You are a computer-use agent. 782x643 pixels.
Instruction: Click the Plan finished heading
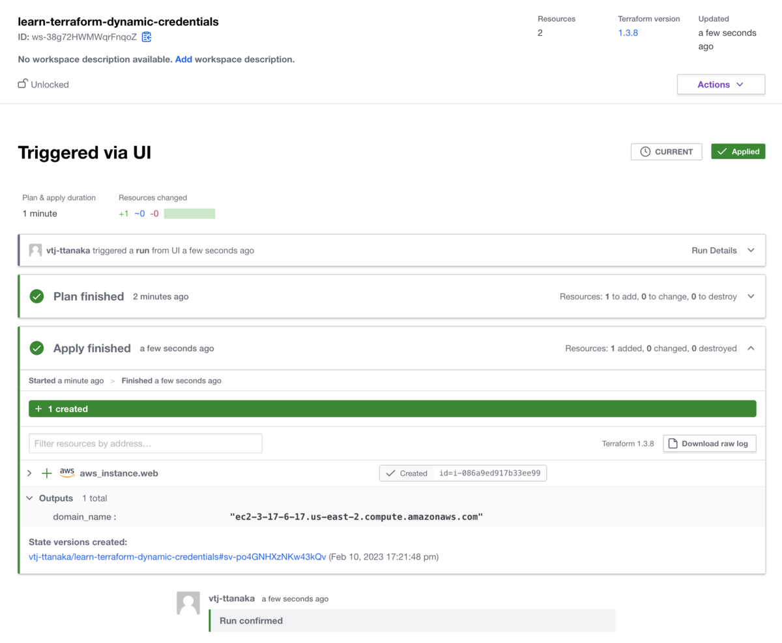[89, 296]
